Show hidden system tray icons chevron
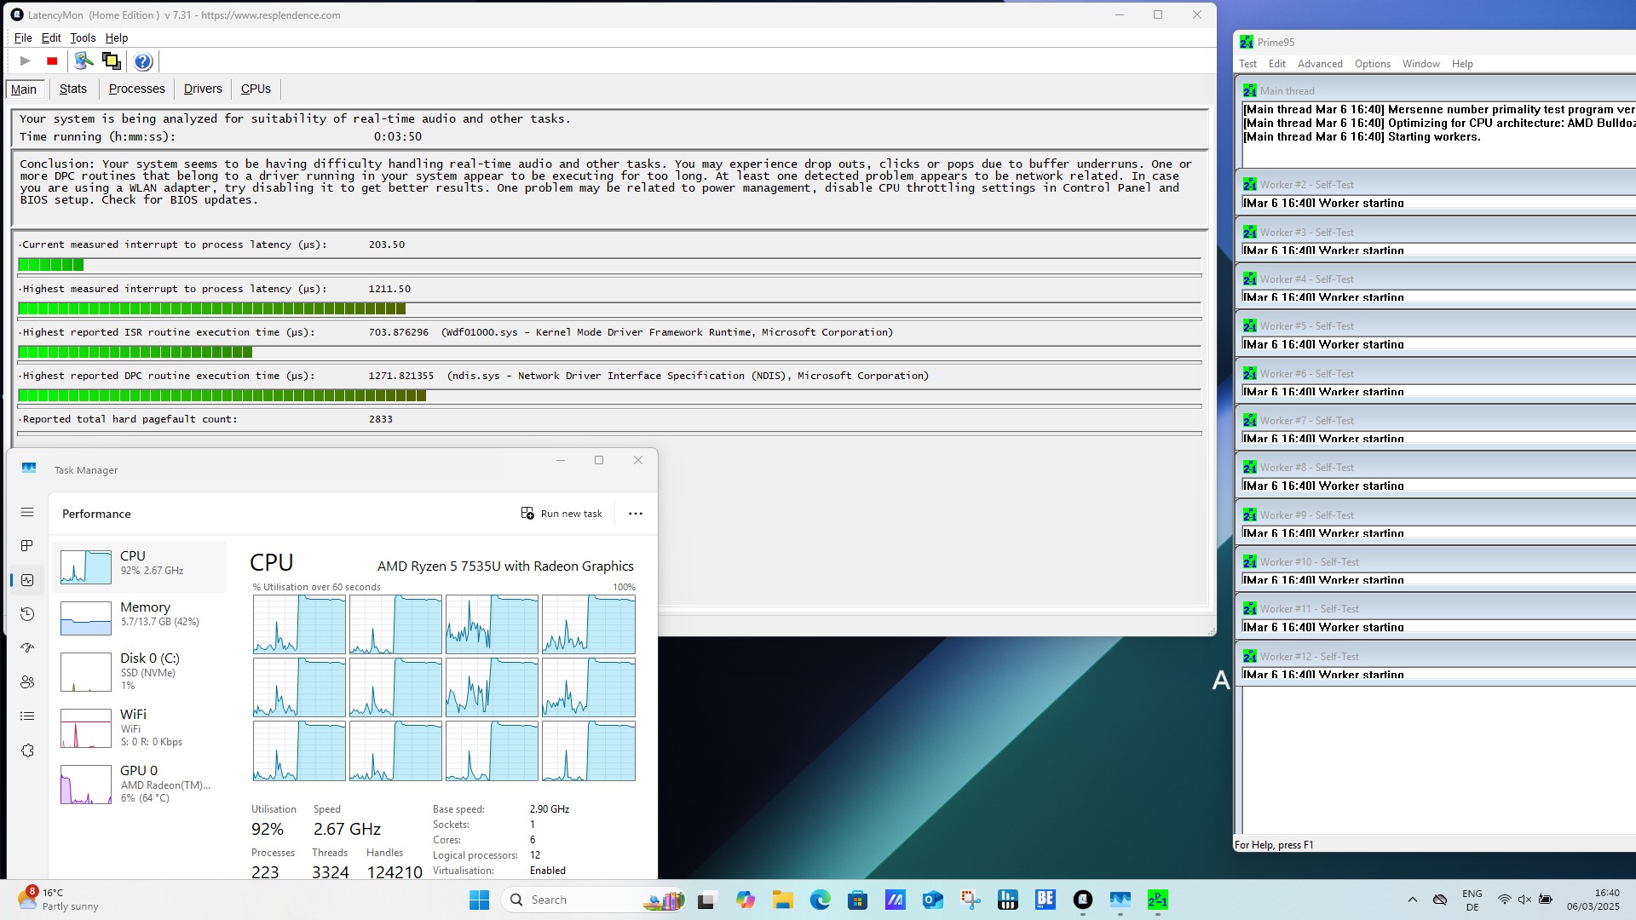 (1412, 900)
